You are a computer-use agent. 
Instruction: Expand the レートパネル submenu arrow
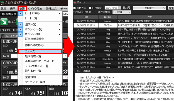59,14
